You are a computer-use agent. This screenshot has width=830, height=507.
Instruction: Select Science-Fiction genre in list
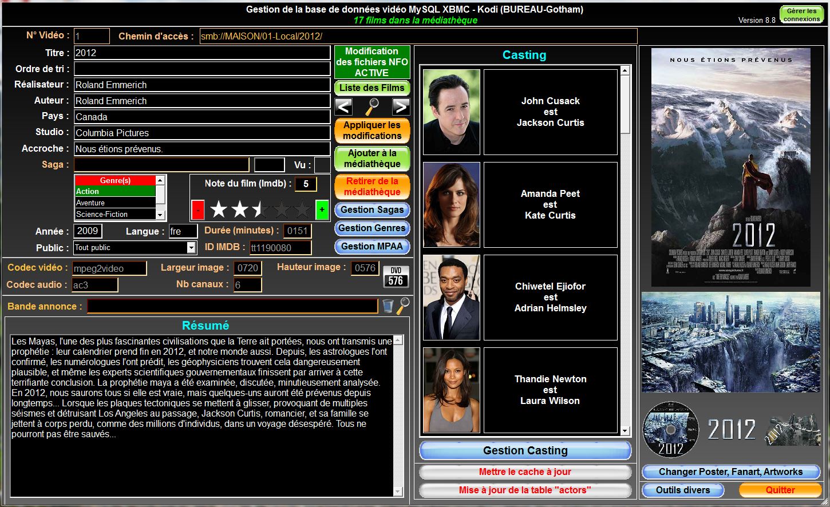pos(115,214)
